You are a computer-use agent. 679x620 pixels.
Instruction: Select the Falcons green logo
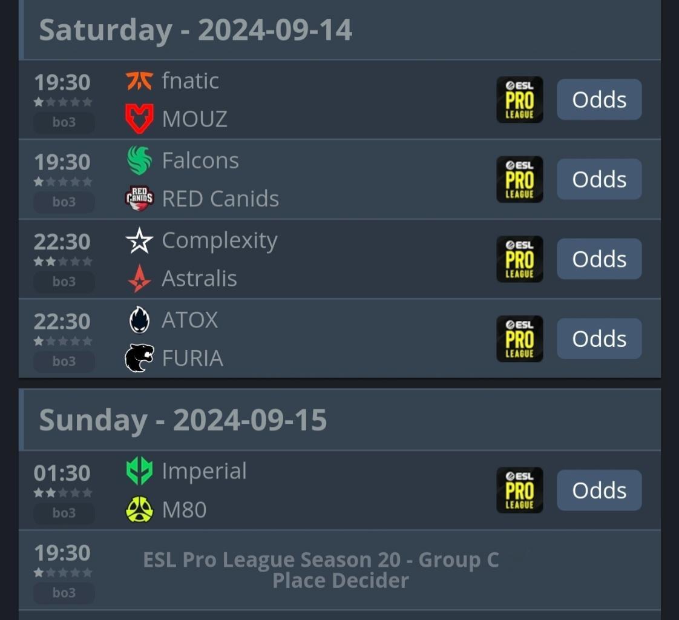click(x=139, y=160)
